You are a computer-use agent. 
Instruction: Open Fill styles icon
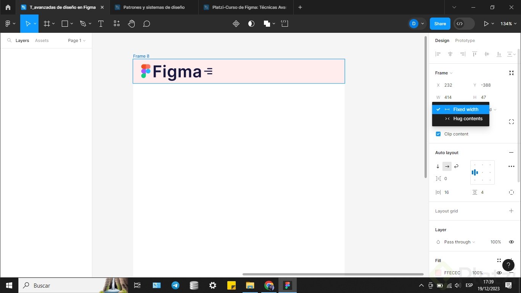click(x=499, y=261)
